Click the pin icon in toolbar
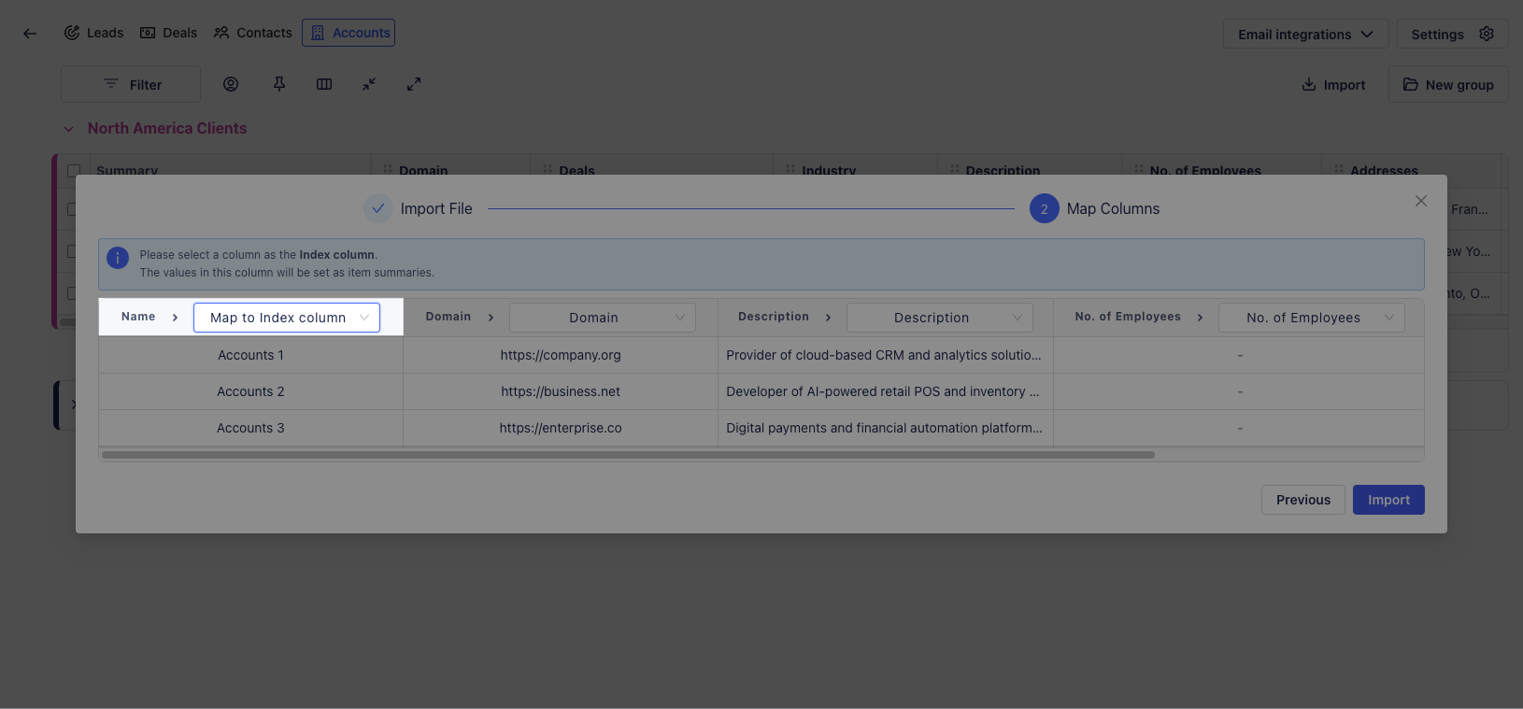 279,84
